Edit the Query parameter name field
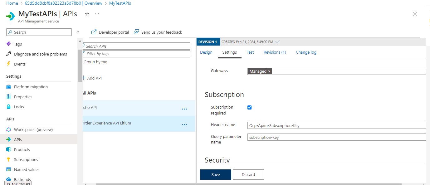The width and height of the screenshot is (430, 185). coord(337,137)
